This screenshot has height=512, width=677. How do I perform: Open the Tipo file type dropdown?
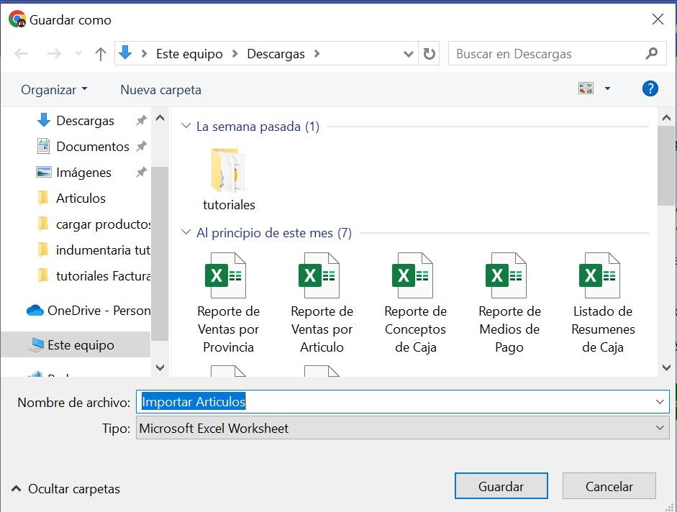click(402, 429)
